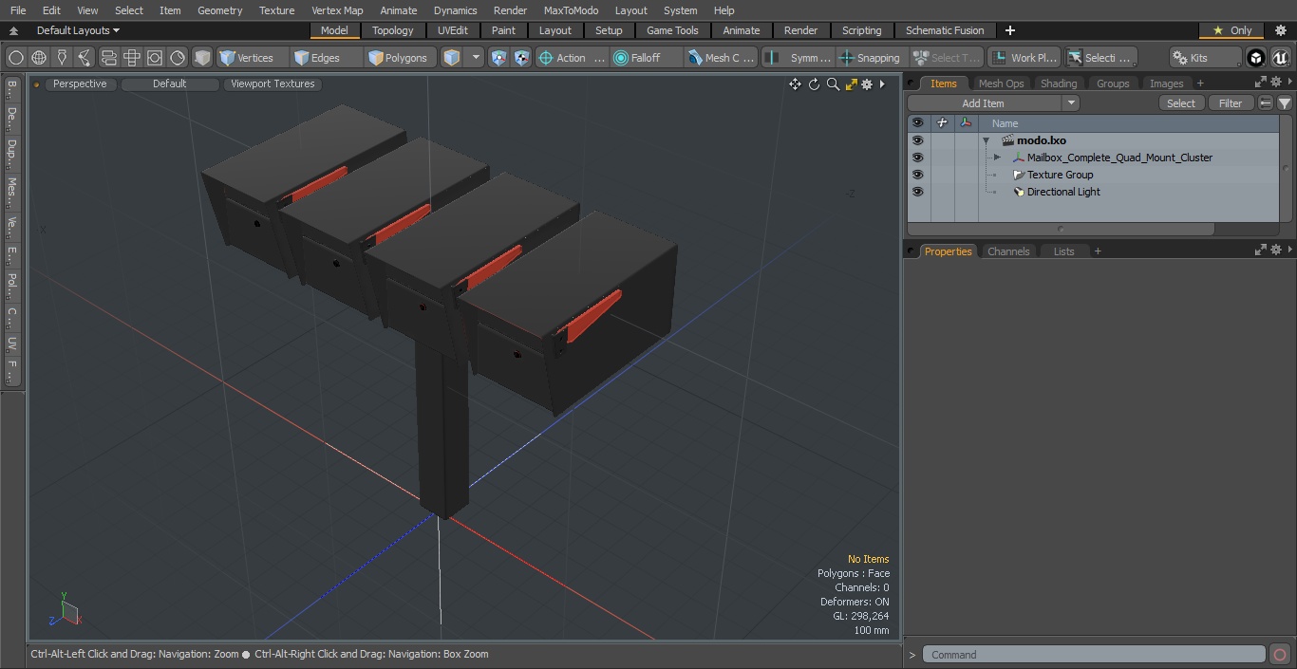
Task: Click the home arrow beside Default Layouts
Action: [13, 30]
